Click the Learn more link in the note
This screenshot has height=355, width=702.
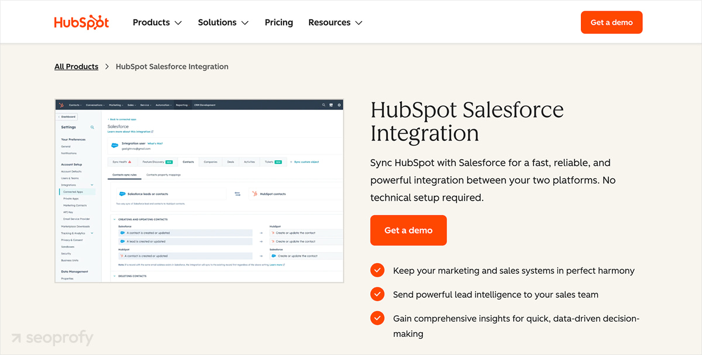click(277, 265)
